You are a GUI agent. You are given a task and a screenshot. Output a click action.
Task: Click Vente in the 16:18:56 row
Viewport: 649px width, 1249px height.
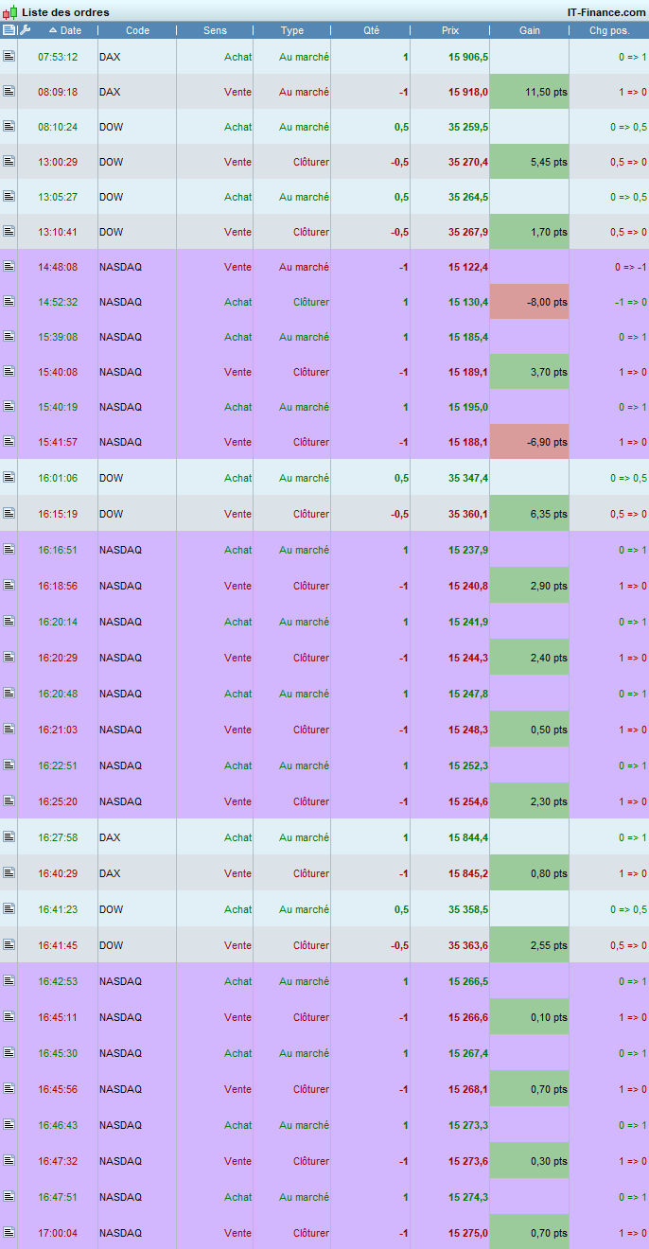point(238,586)
